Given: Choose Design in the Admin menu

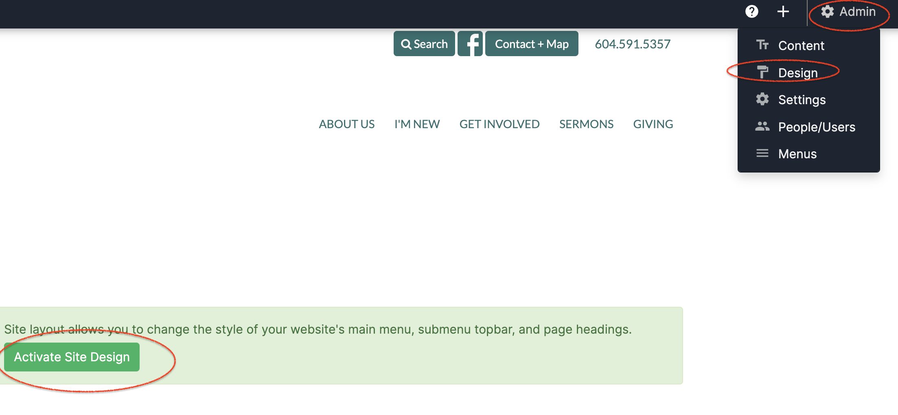Looking at the screenshot, I should coord(808,72).
